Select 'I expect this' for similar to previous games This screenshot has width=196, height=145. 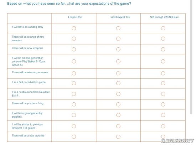tap(74, 126)
